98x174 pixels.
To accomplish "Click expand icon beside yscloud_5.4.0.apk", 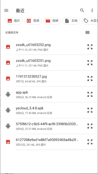I will 90,110.
